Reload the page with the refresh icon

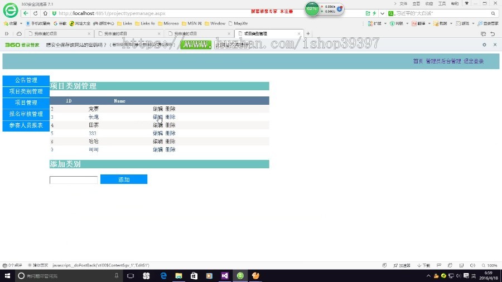point(36,13)
